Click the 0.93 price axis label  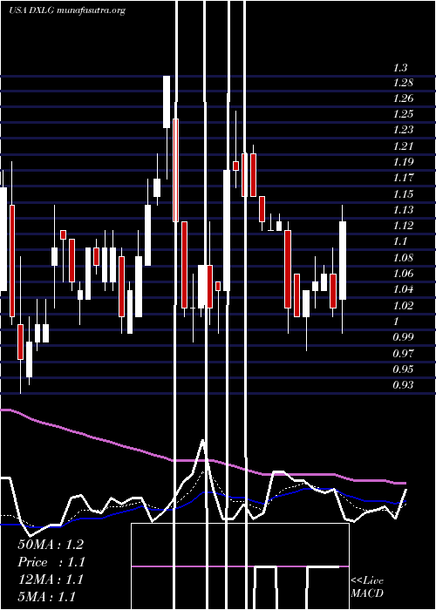pyautogui.click(x=403, y=385)
